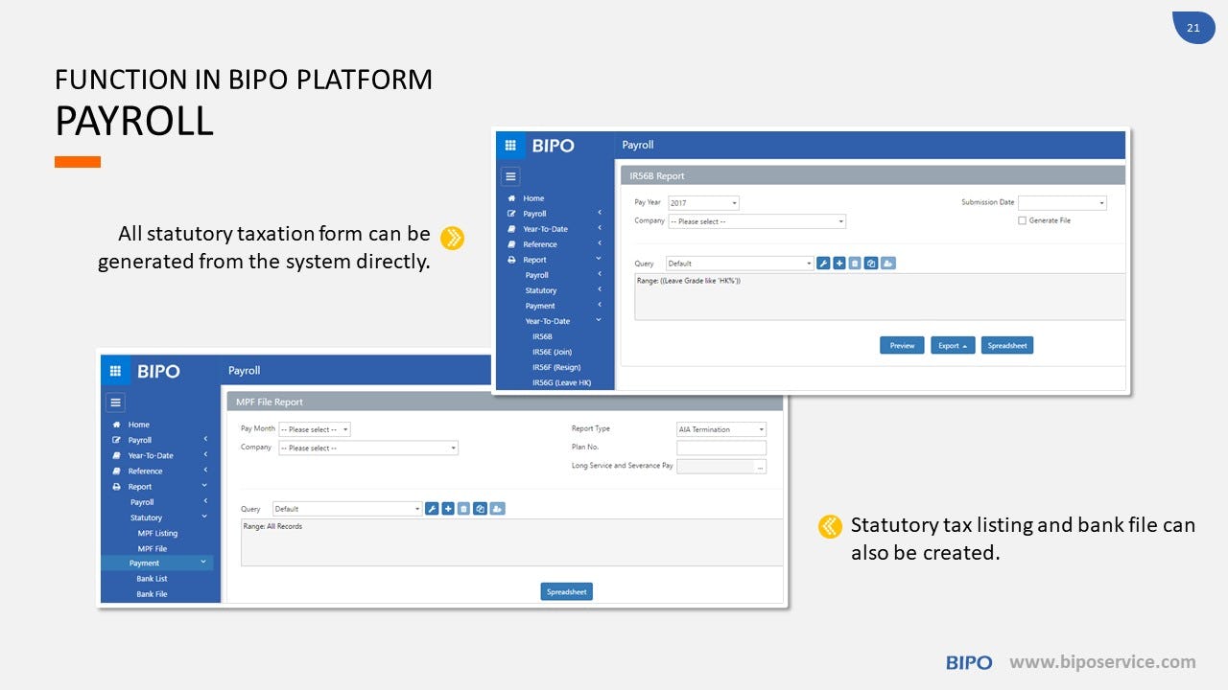1228x690 pixels.
Task: Select MPF Listing under the Statutory menu
Action: 159,533
